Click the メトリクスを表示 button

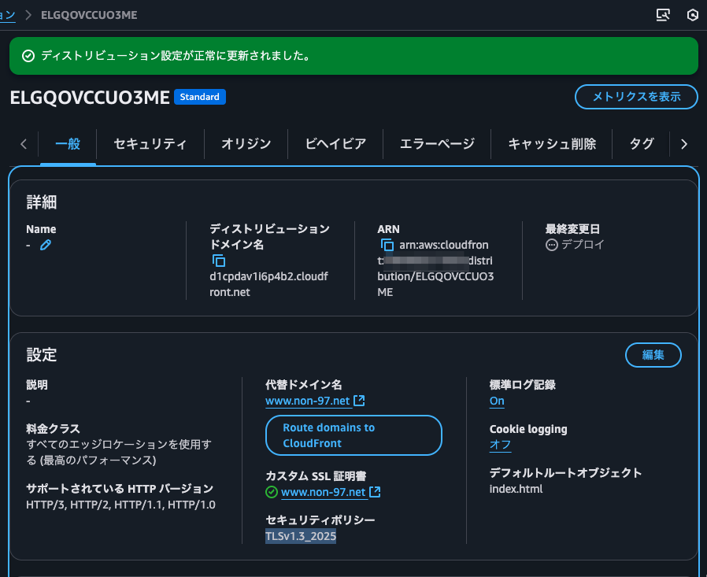[x=636, y=97]
